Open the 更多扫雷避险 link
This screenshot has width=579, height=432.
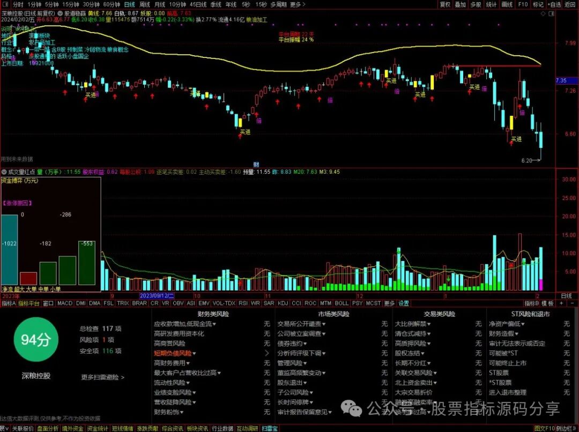point(103,377)
